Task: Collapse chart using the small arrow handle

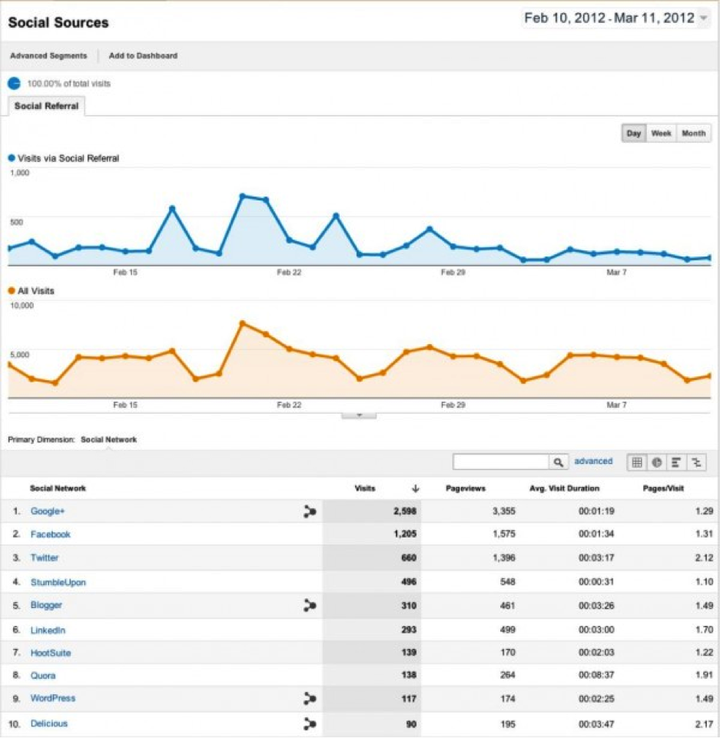Action: [359, 415]
